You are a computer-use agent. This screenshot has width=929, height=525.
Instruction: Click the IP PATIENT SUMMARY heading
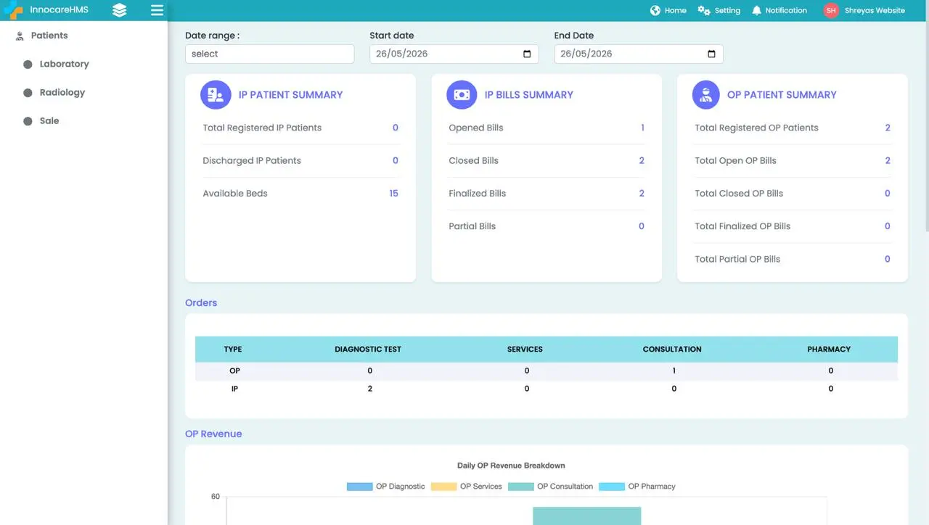coord(290,94)
